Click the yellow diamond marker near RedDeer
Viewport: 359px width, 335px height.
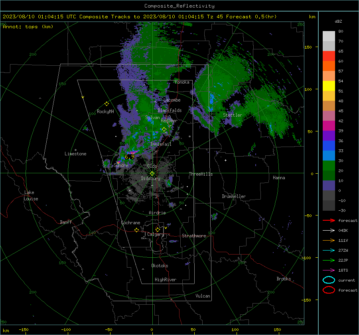click(164, 129)
